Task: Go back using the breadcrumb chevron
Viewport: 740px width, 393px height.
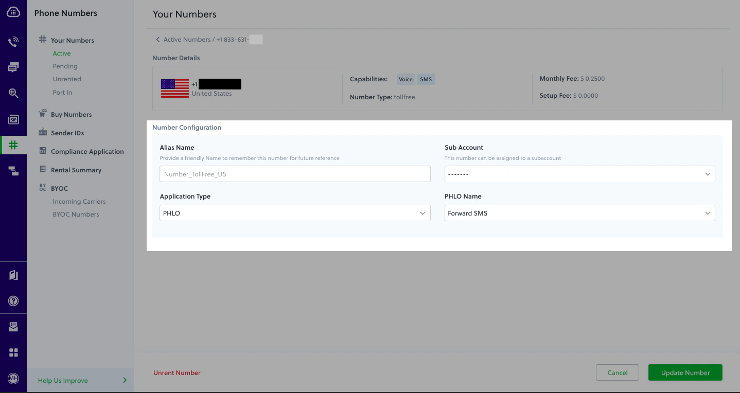Action: tap(157, 40)
